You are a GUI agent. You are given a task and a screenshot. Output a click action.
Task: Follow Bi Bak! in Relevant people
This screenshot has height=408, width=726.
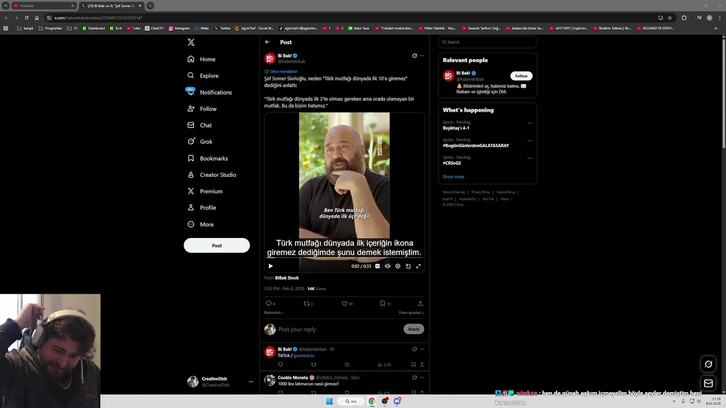pos(521,76)
